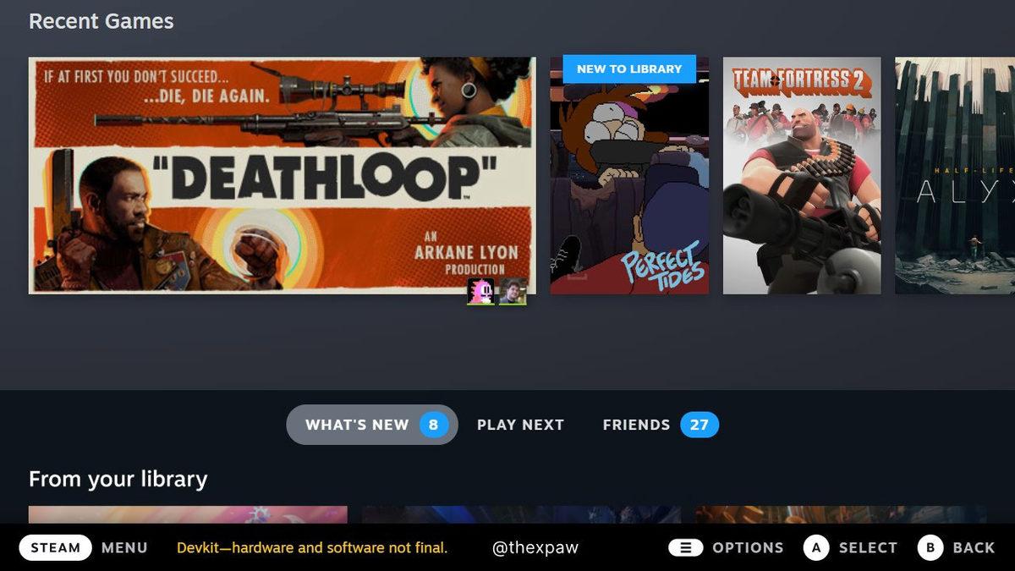Open the Team Fortress 2 tile
The height and width of the screenshot is (571, 1015).
pos(802,175)
